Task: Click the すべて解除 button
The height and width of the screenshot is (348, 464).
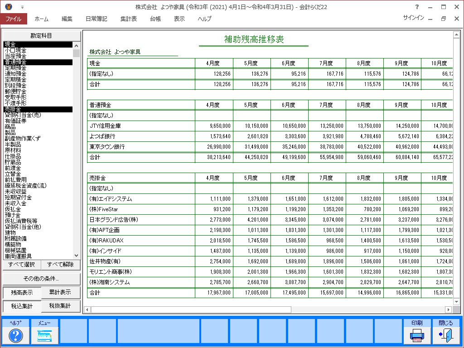Action: pos(60,265)
